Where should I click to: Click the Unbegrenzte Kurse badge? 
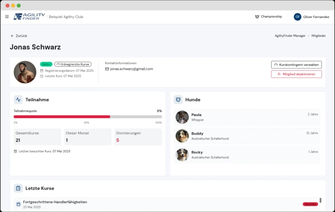pyautogui.click(x=73, y=64)
